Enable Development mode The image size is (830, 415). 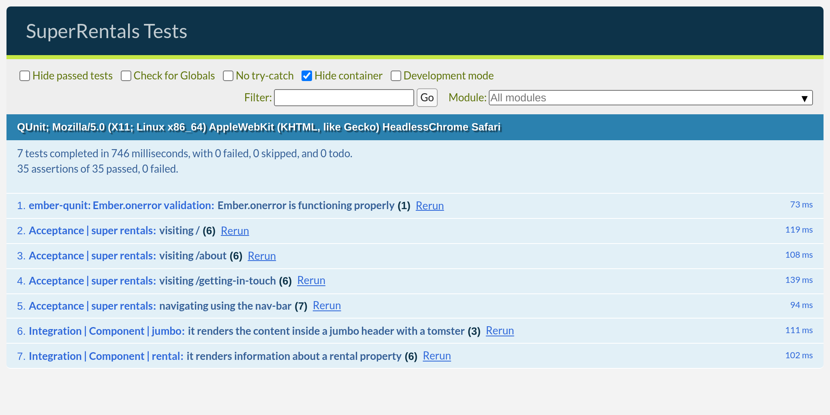tap(396, 76)
